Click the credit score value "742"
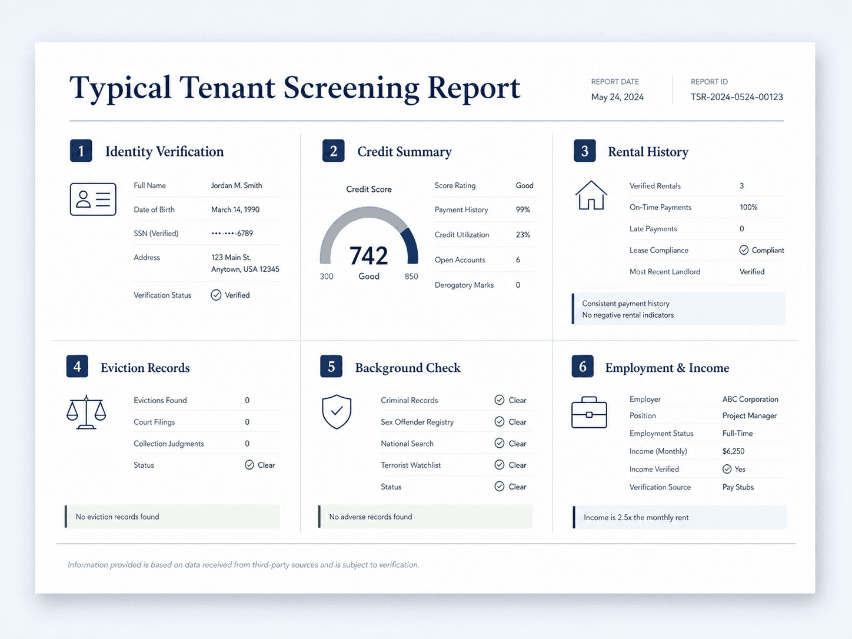The image size is (852, 639). click(x=369, y=256)
